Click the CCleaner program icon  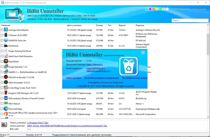[6, 35]
